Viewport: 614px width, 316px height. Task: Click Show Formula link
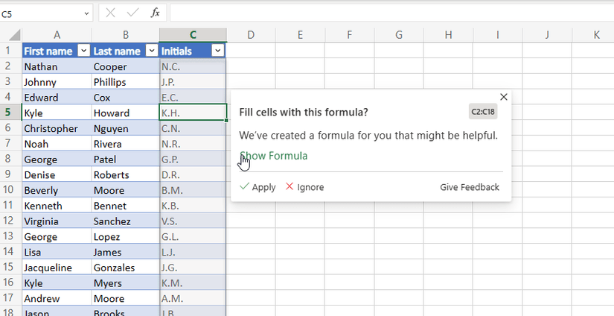click(273, 156)
